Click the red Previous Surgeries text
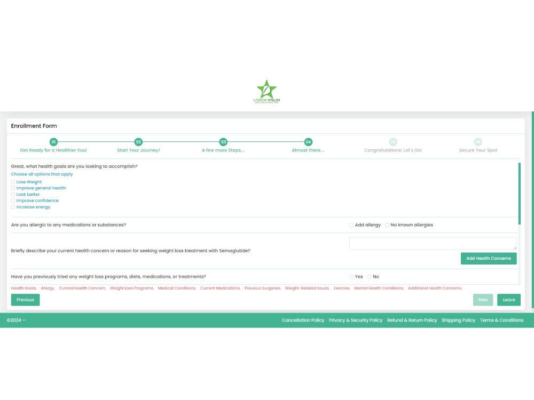 click(263, 288)
